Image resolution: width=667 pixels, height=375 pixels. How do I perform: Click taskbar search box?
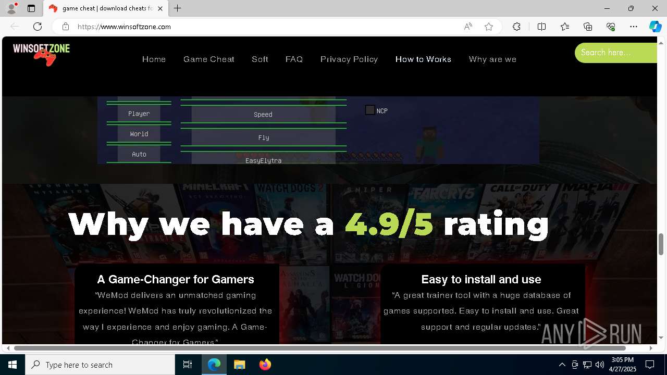(x=100, y=365)
